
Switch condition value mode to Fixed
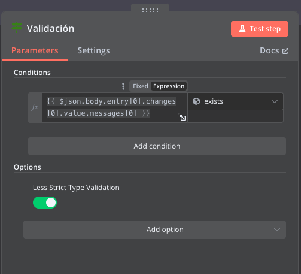coord(141,86)
